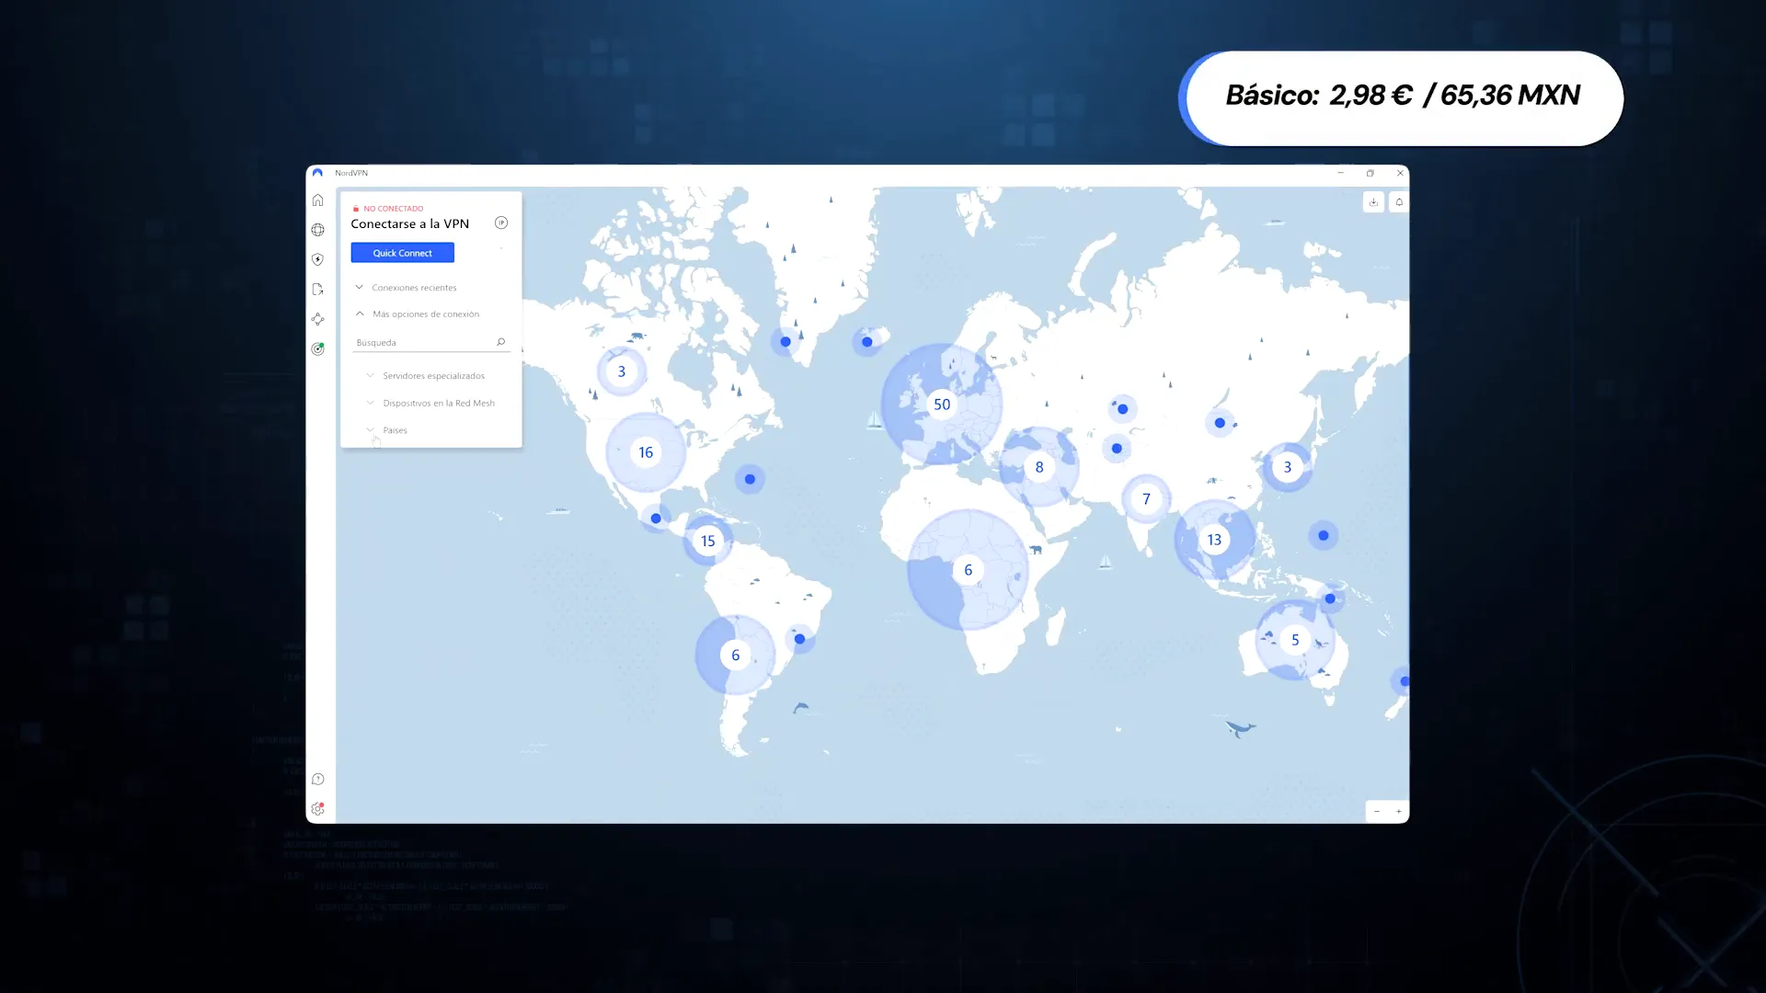This screenshot has height=993, width=1766.
Task: Open Threat Protection shield icon
Action: (x=317, y=259)
